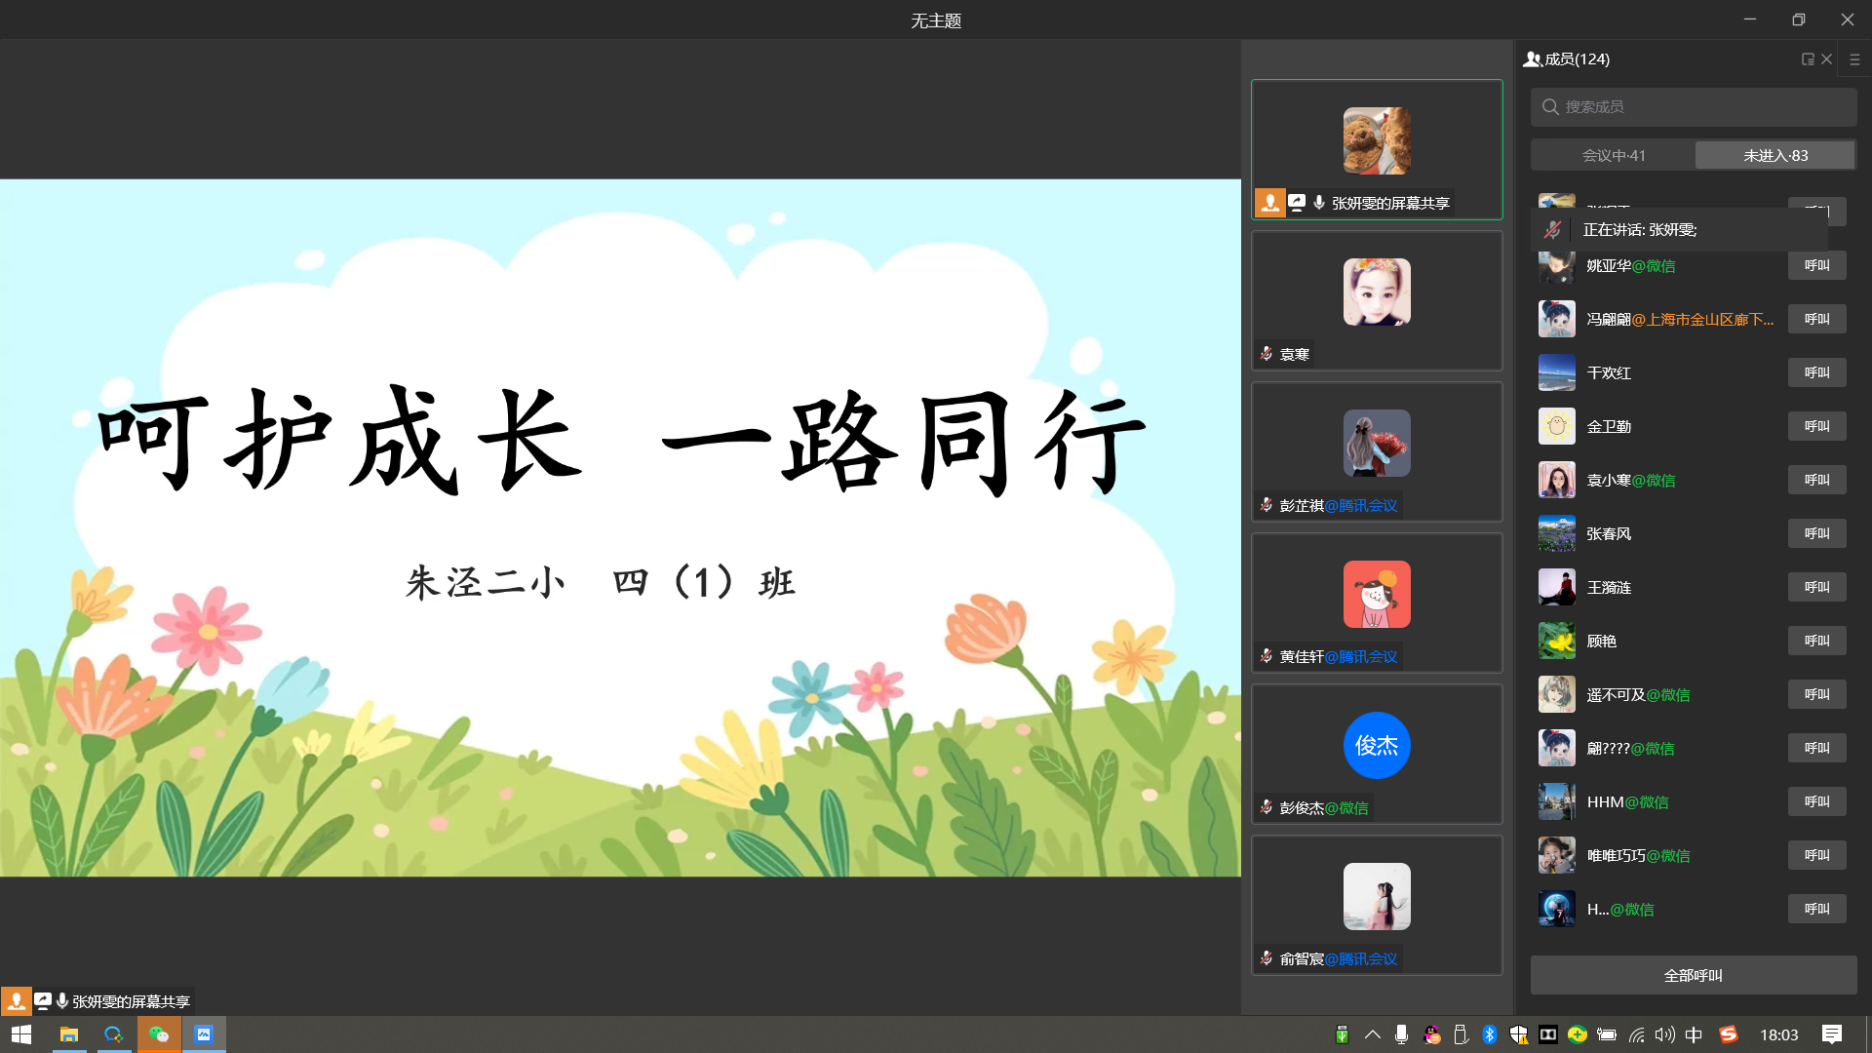Viewport: 1872px width, 1053px height.
Task: Call 翩????@微信 using 呼叫
Action: point(1816,749)
